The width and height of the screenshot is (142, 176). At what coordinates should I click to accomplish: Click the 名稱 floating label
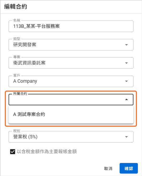[17, 20]
